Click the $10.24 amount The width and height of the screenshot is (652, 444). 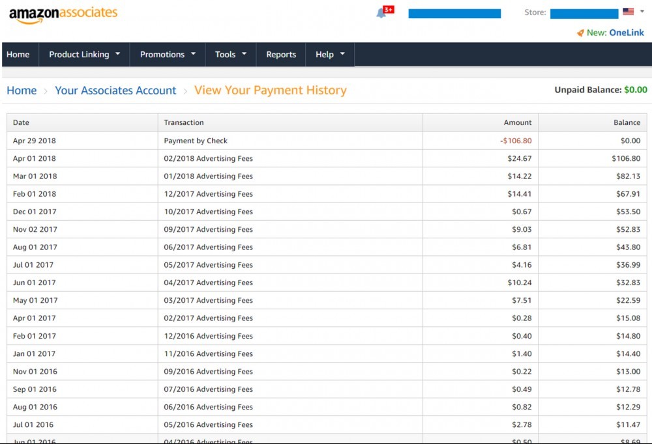tap(520, 283)
